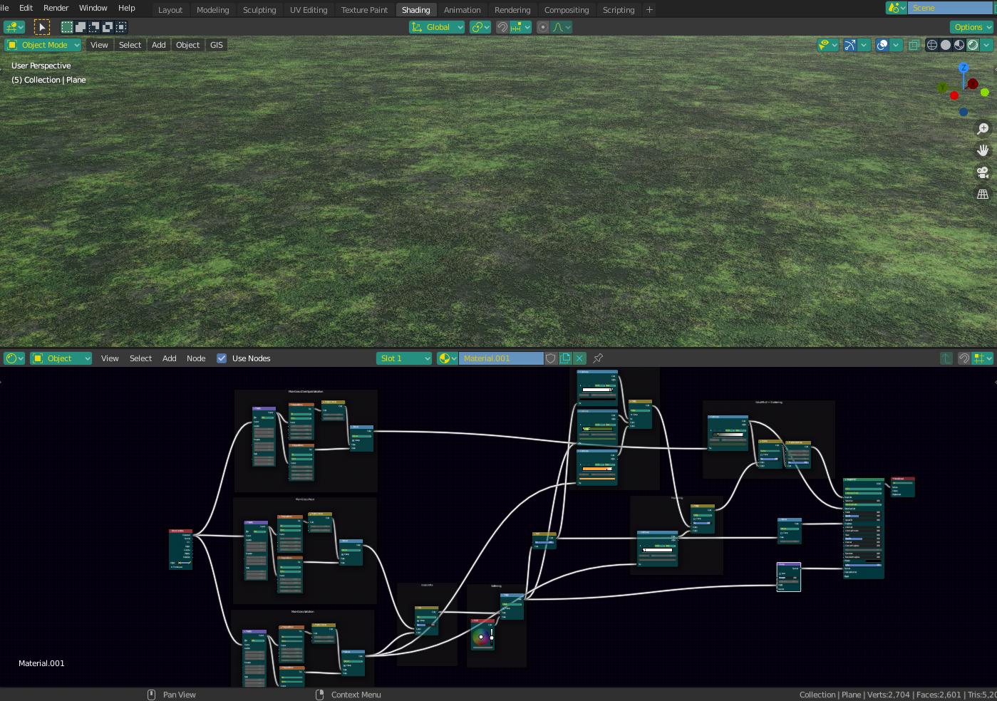Open the shader type Object dropdown
The height and width of the screenshot is (701, 997).
pyautogui.click(x=61, y=358)
